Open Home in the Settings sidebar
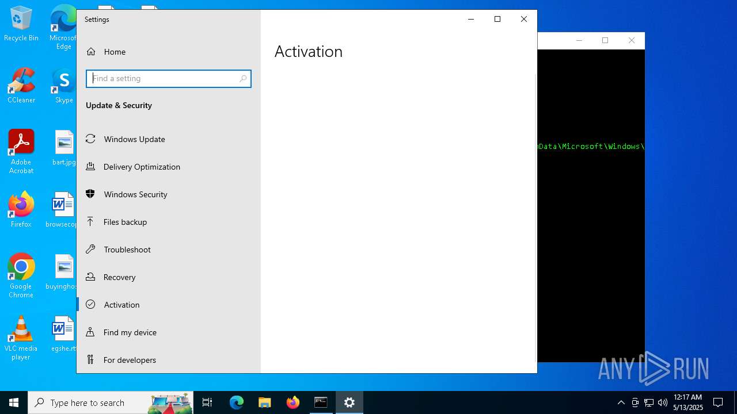This screenshot has width=737, height=414. (168, 52)
